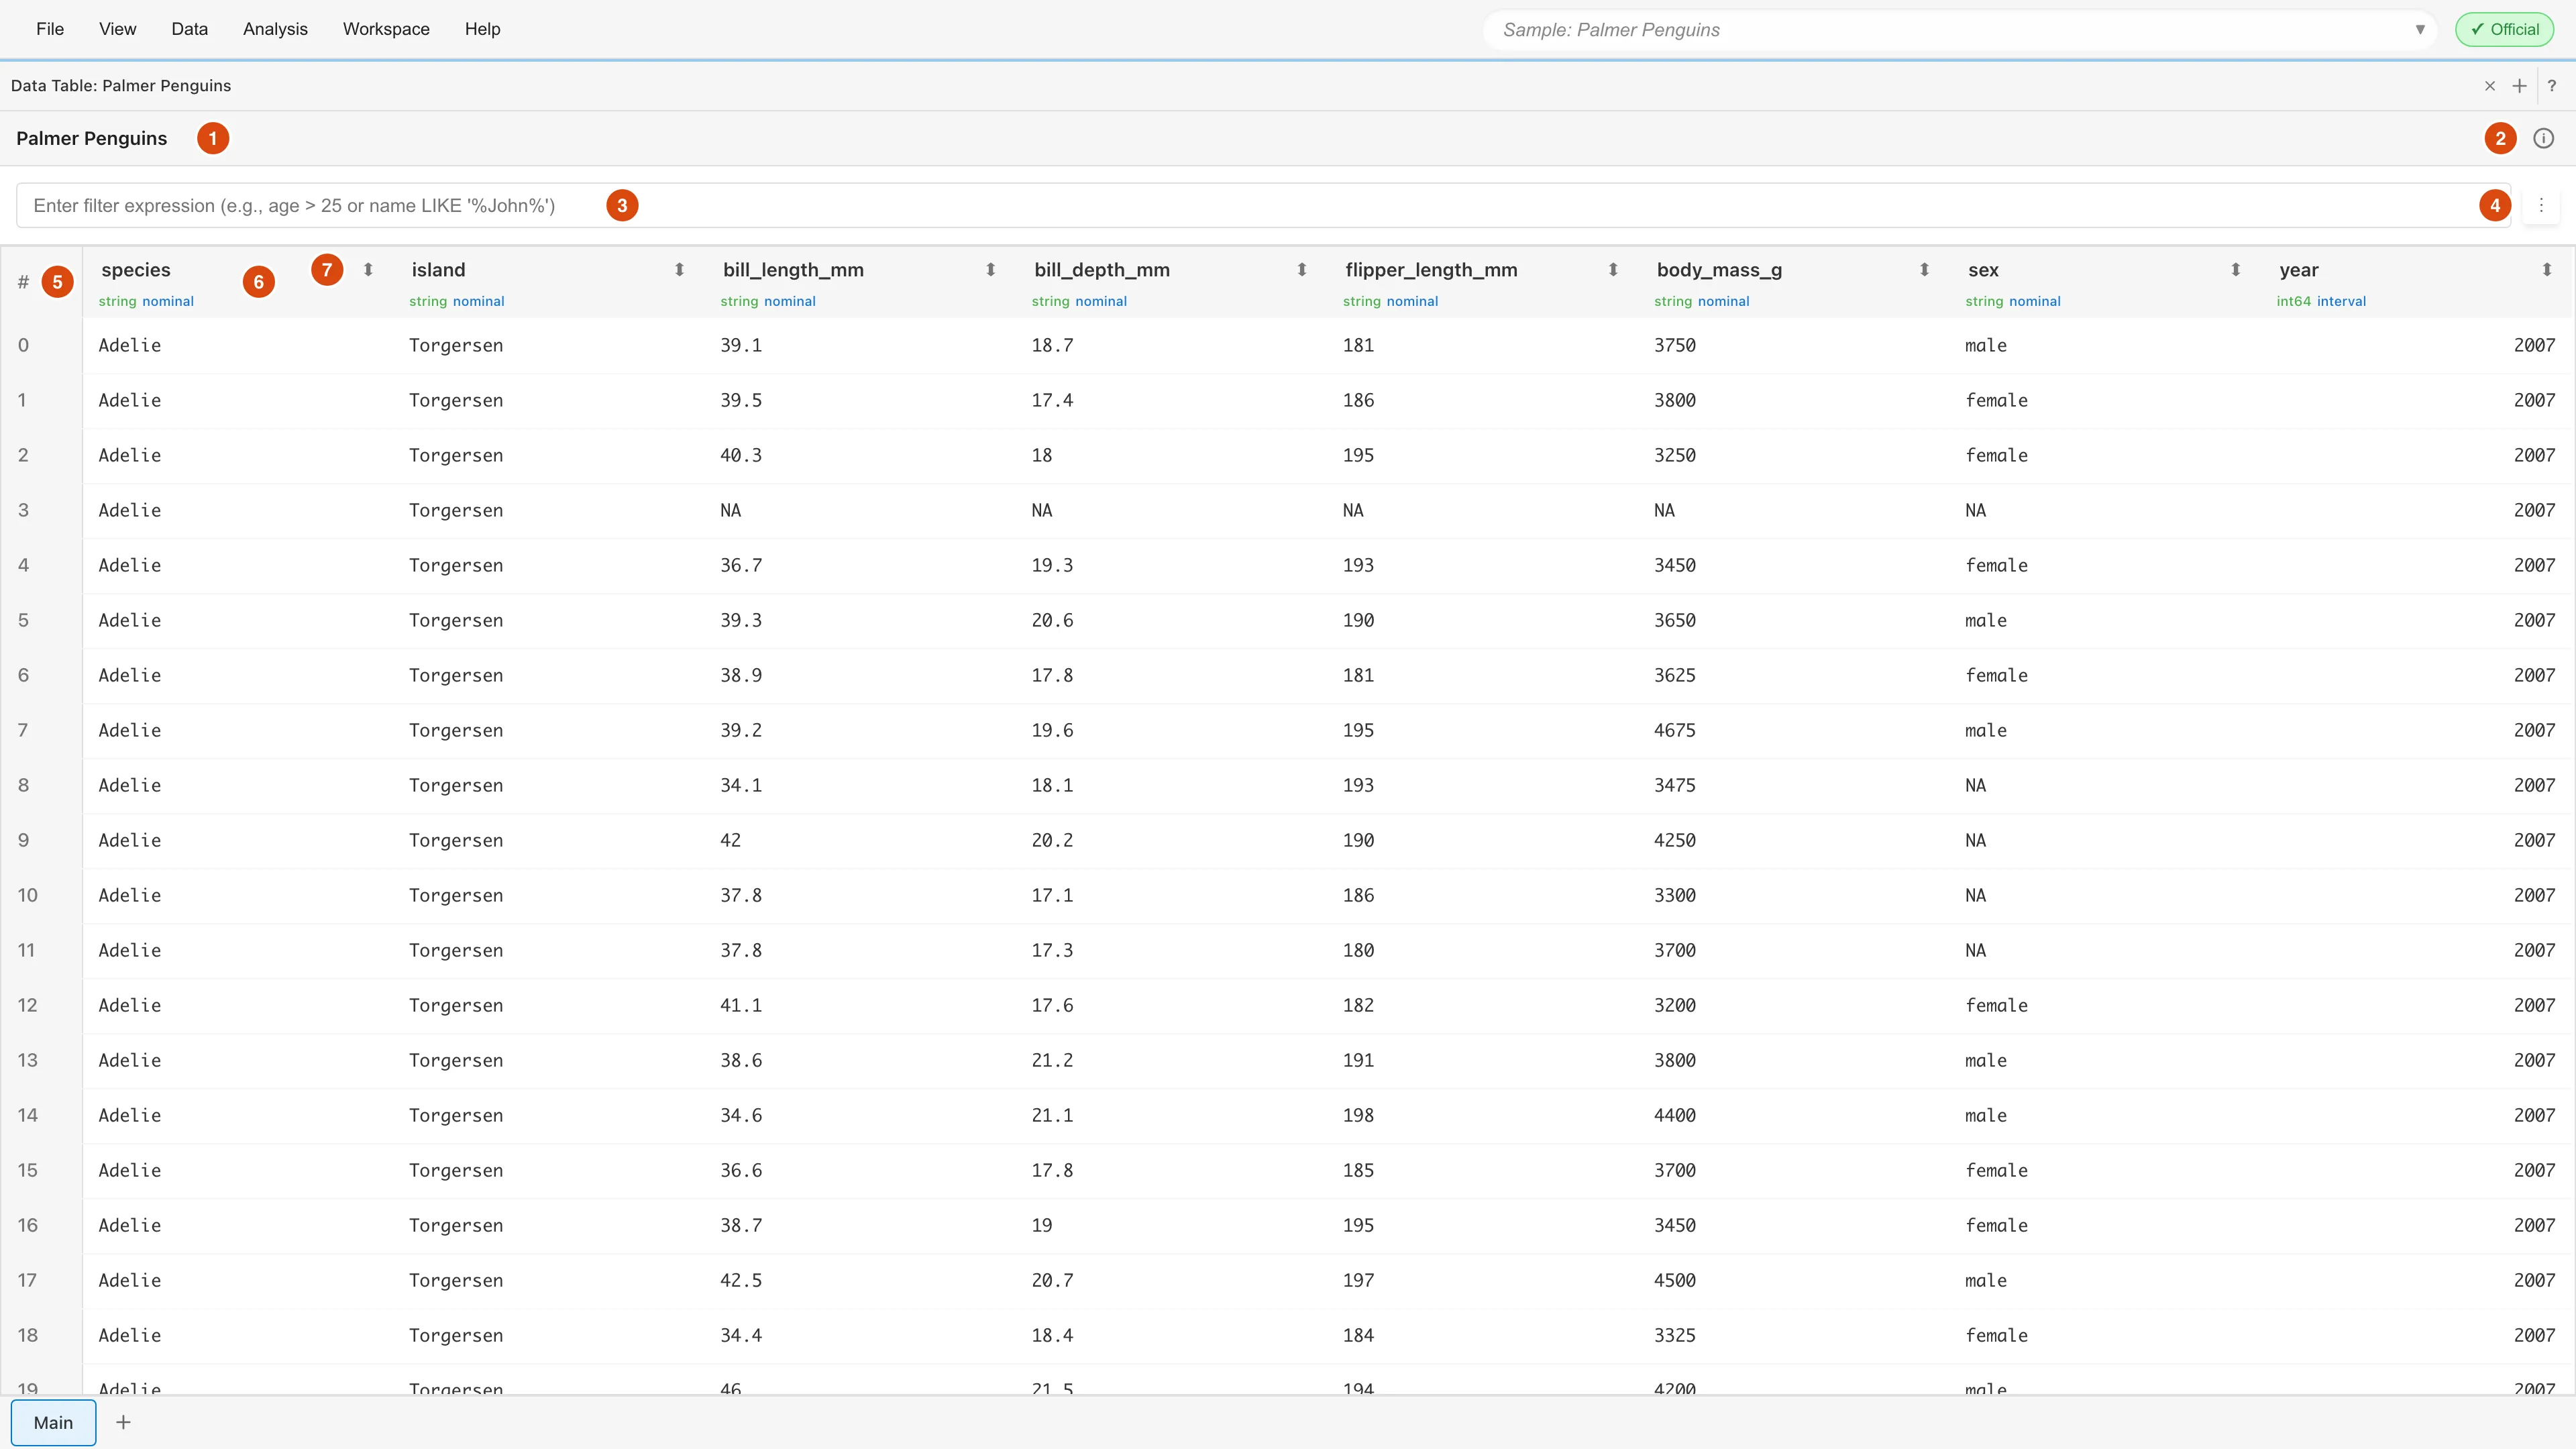Click the sort icon on species column
Viewport: 2576px width, 1449px height.
[368, 270]
